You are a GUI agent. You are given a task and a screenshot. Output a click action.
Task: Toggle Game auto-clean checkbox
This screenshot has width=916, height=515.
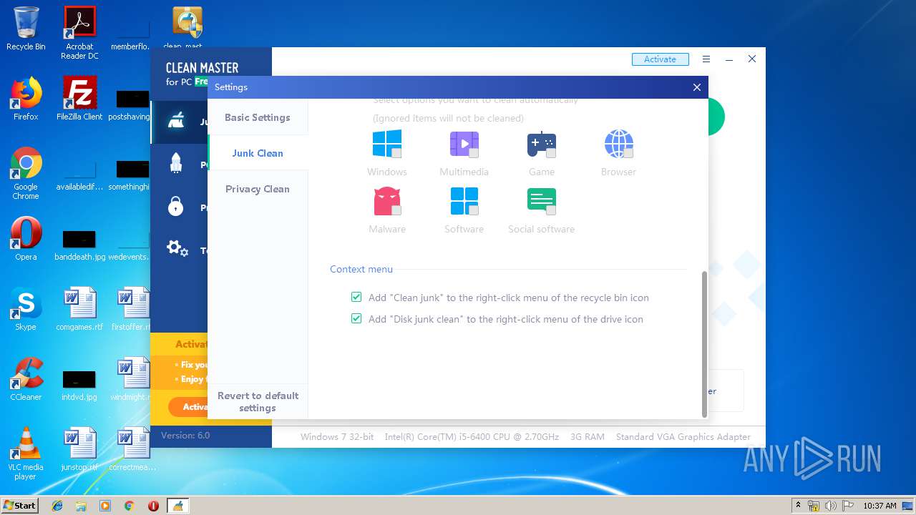tap(550, 153)
